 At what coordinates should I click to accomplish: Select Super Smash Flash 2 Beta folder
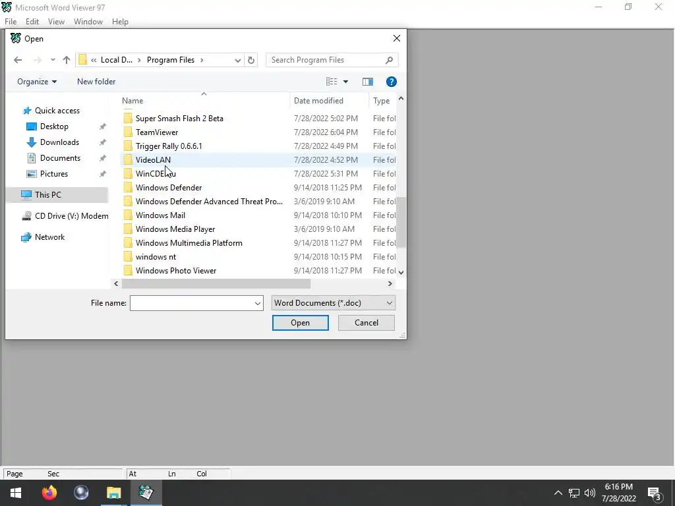tap(179, 119)
